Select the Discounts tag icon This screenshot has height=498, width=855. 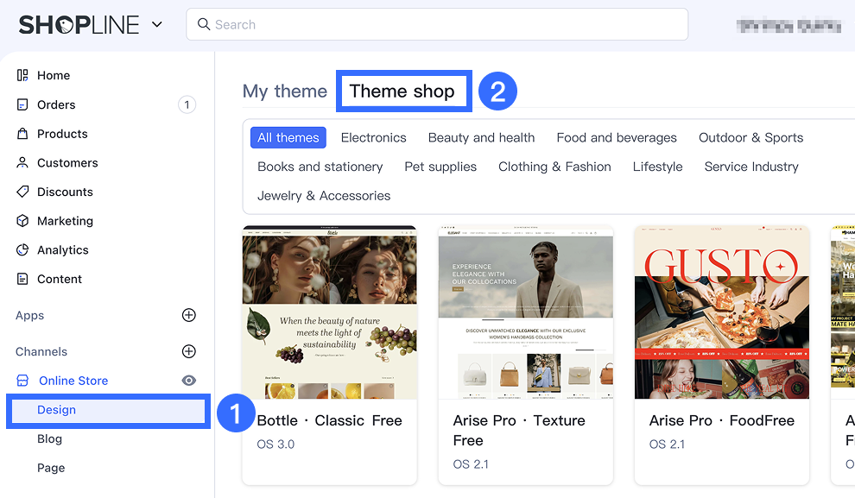[x=22, y=192]
